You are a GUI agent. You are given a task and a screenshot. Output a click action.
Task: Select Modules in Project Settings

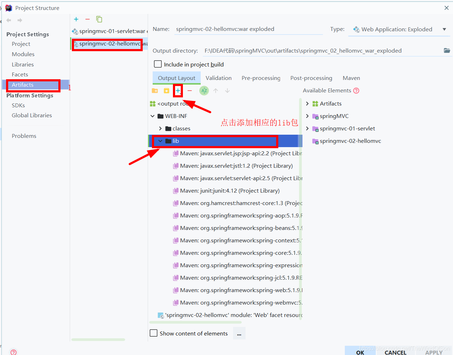click(x=23, y=54)
